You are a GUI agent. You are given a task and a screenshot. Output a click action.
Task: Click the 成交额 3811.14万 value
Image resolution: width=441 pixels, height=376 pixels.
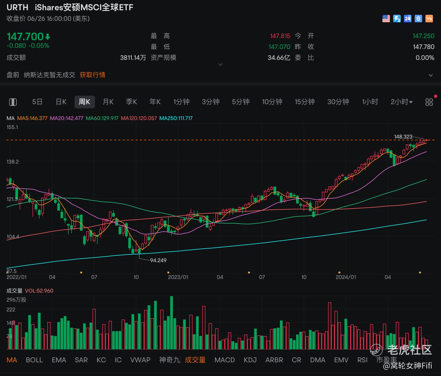point(133,58)
